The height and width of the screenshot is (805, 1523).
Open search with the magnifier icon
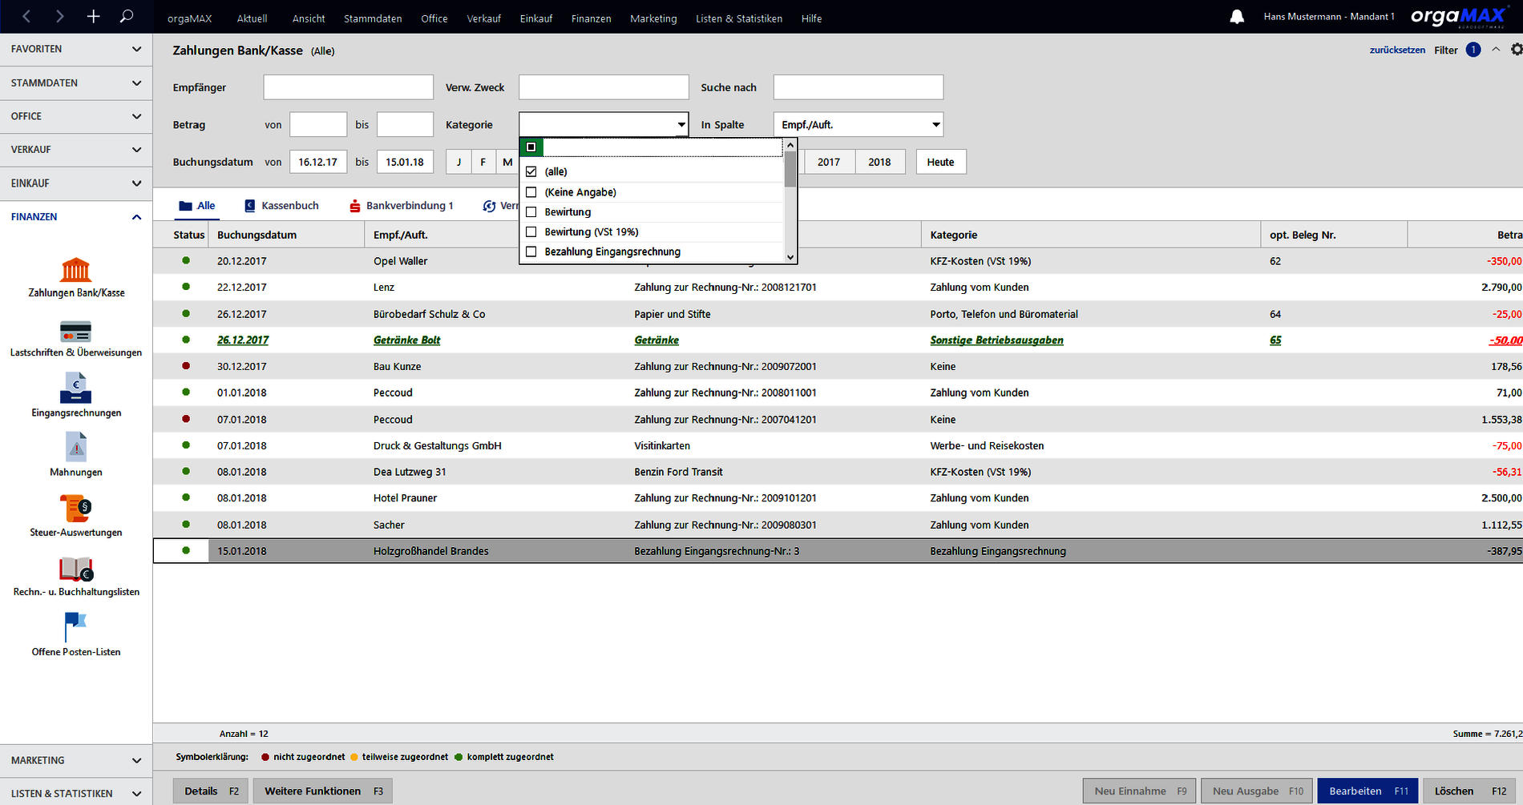click(126, 17)
